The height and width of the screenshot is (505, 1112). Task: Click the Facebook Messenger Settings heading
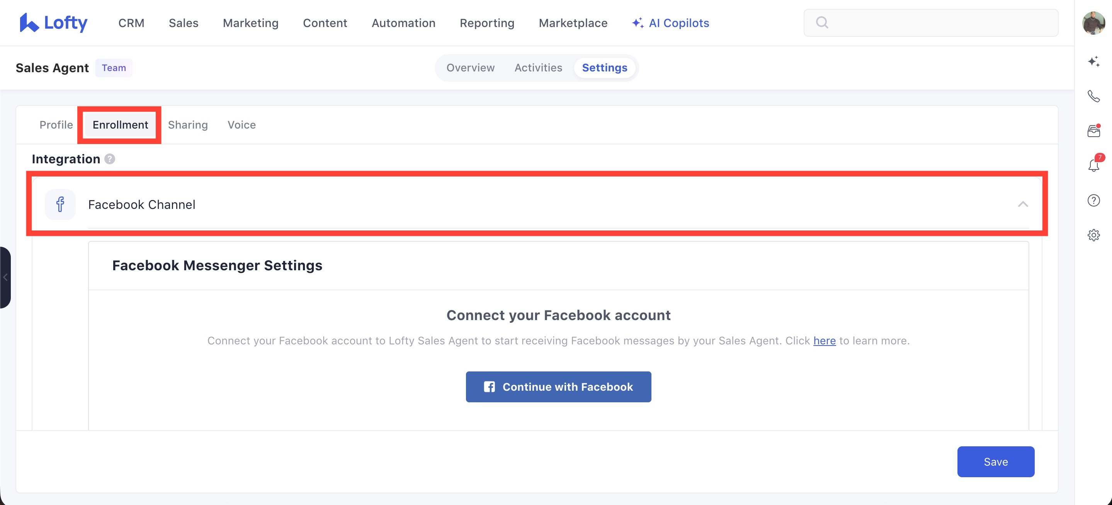[217, 265]
